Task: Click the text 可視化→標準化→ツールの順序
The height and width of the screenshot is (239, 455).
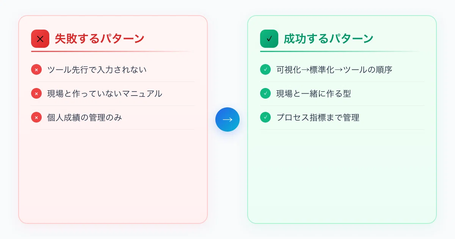Action: pos(334,70)
